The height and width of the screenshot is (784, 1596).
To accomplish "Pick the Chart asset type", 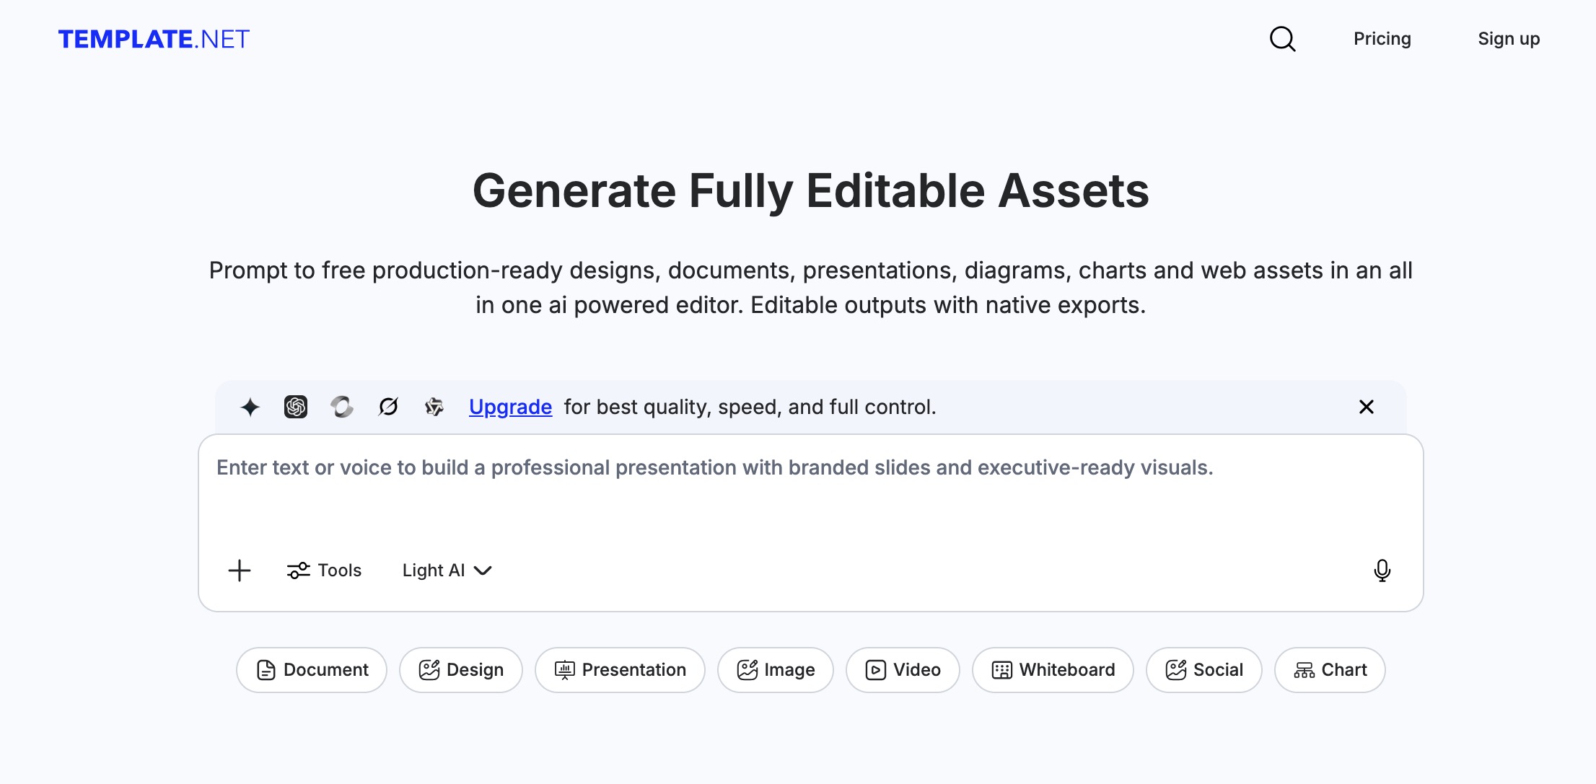I will 1330,670.
